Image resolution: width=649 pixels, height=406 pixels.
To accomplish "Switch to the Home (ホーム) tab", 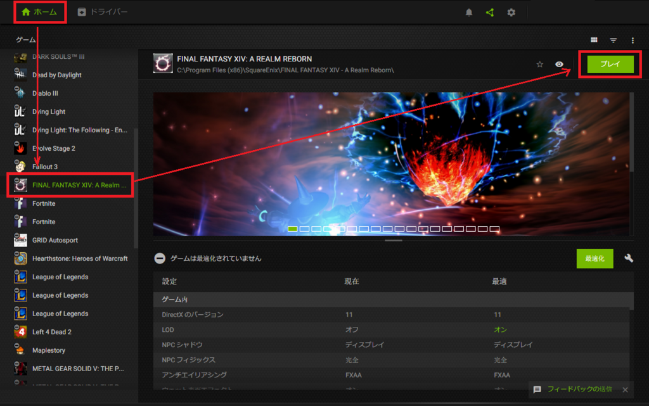I will 39,12.
